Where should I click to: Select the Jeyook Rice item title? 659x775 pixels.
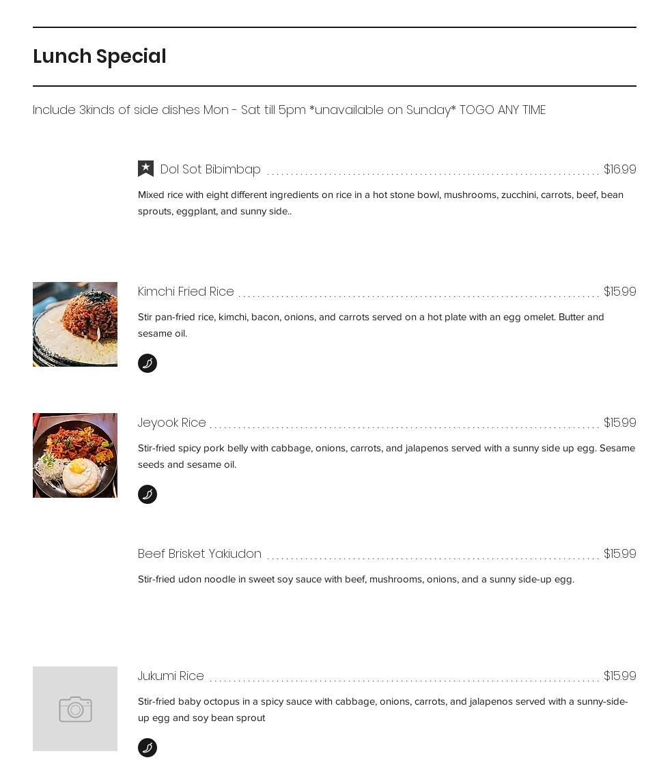[171, 423]
